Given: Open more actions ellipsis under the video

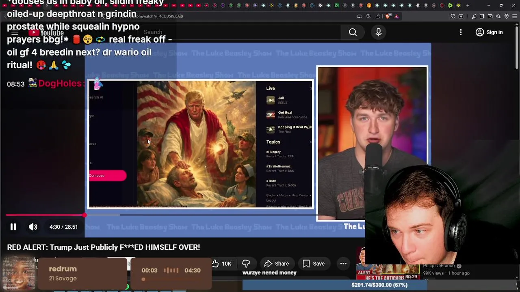Looking at the screenshot, I should point(343,264).
